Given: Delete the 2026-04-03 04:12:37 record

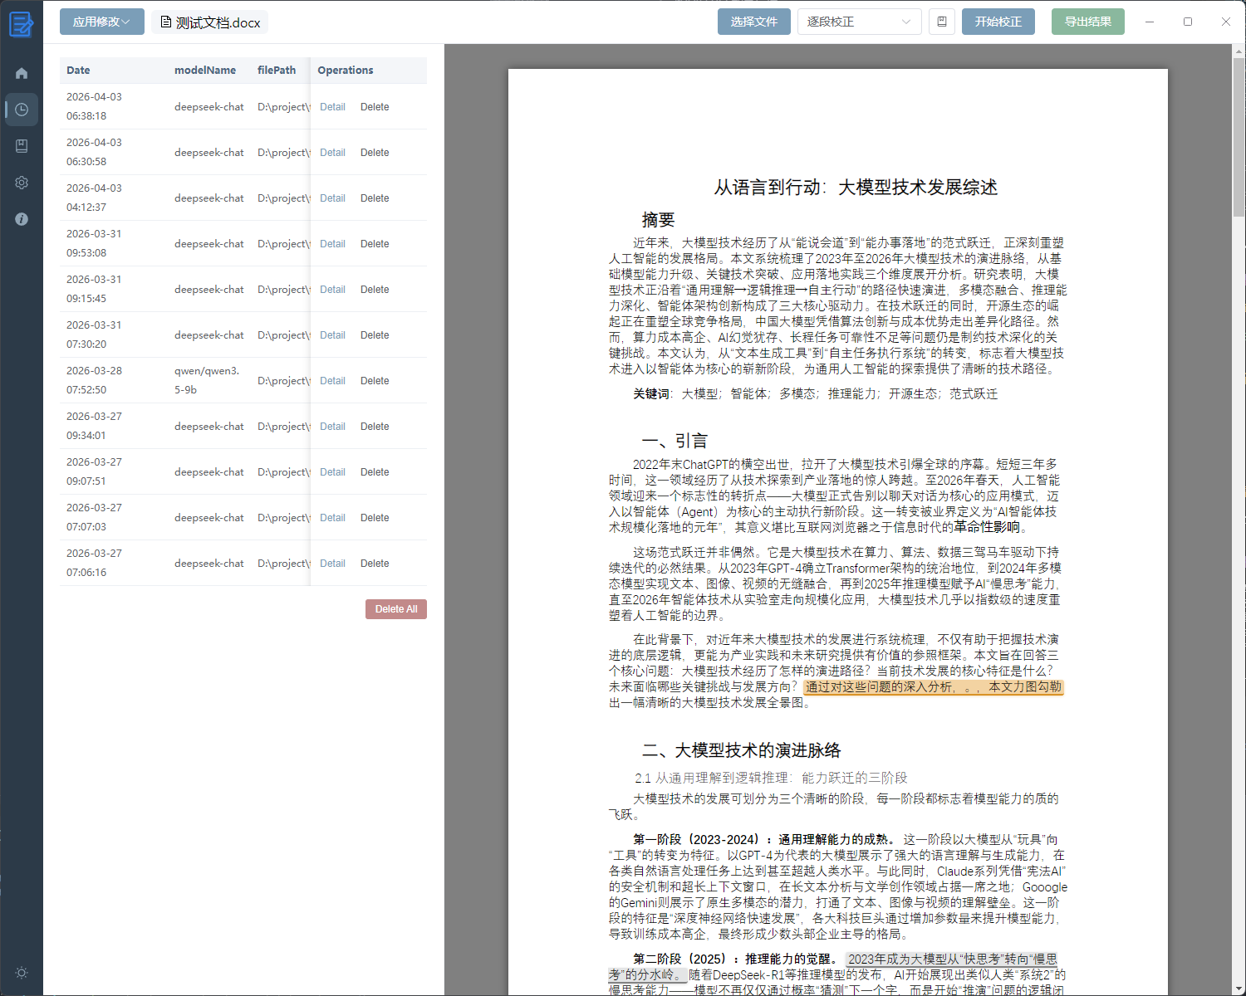Looking at the screenshot, I should tap(375, 198).
